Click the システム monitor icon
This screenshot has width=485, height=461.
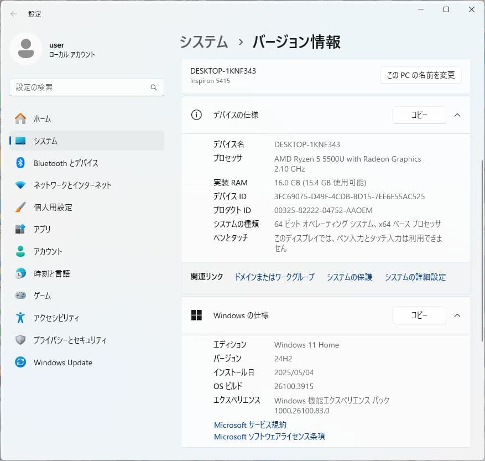pos(20,141)
